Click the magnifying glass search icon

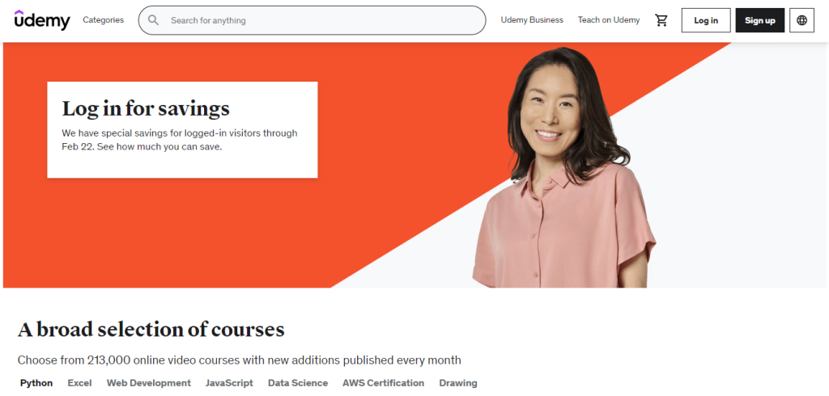(x=153, y=20)
